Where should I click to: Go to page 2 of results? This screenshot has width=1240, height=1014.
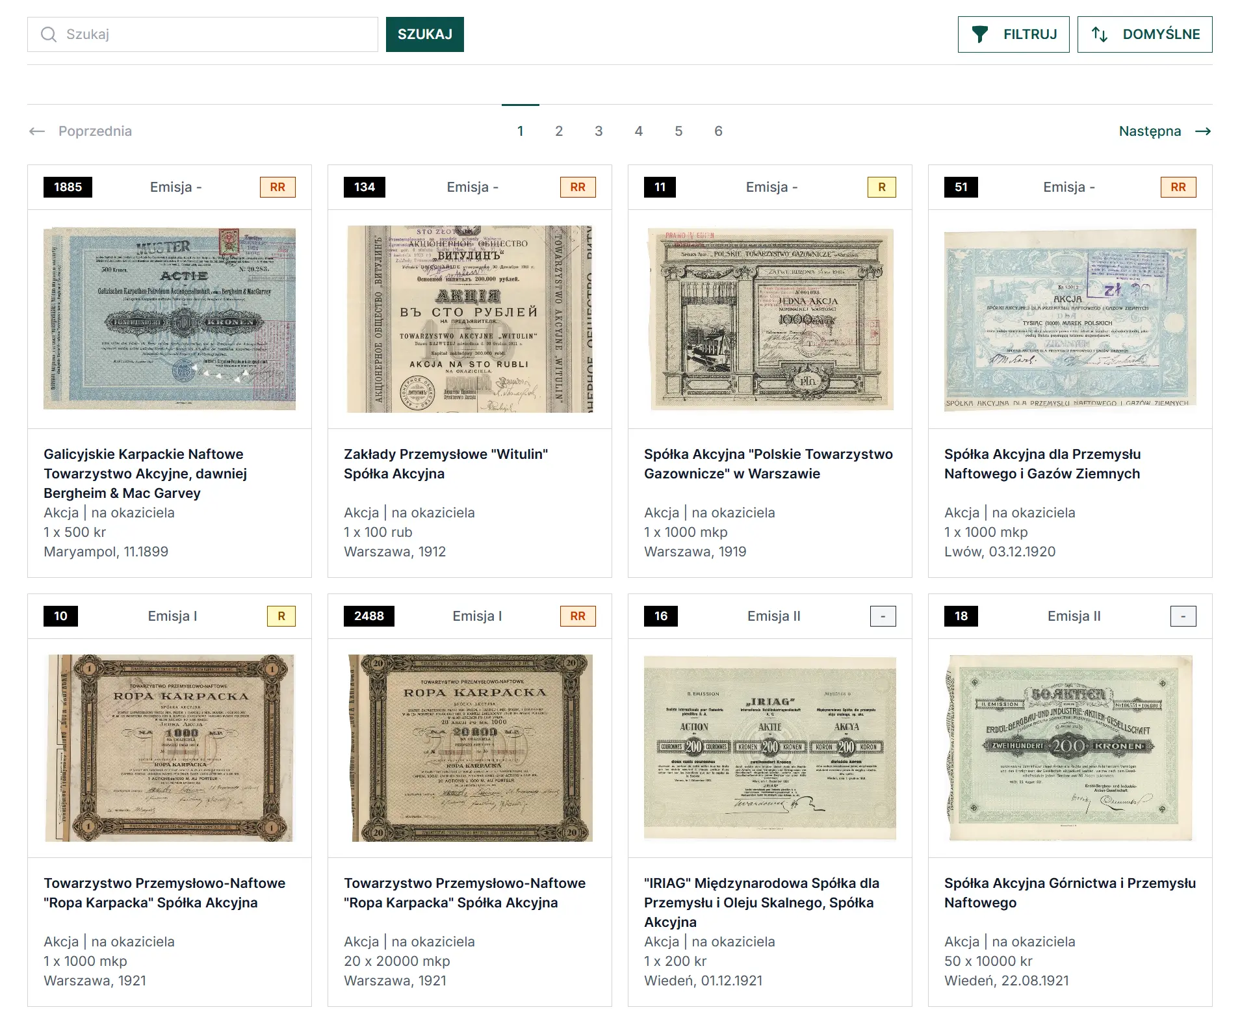coord(559,131)
